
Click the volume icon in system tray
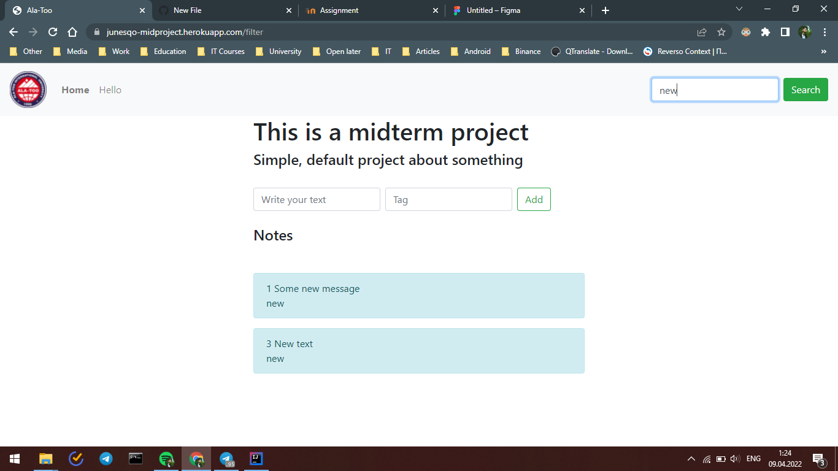(x=734, y=458)
